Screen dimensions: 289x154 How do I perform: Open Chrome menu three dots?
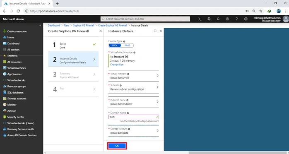point(286,11)
